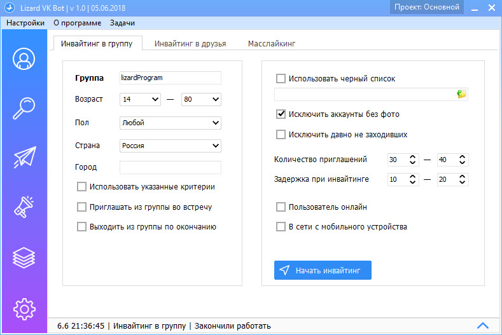This screenshot has height=335, width=502.
Task: Click the Город input field
Action: click(x=170, y=167)
